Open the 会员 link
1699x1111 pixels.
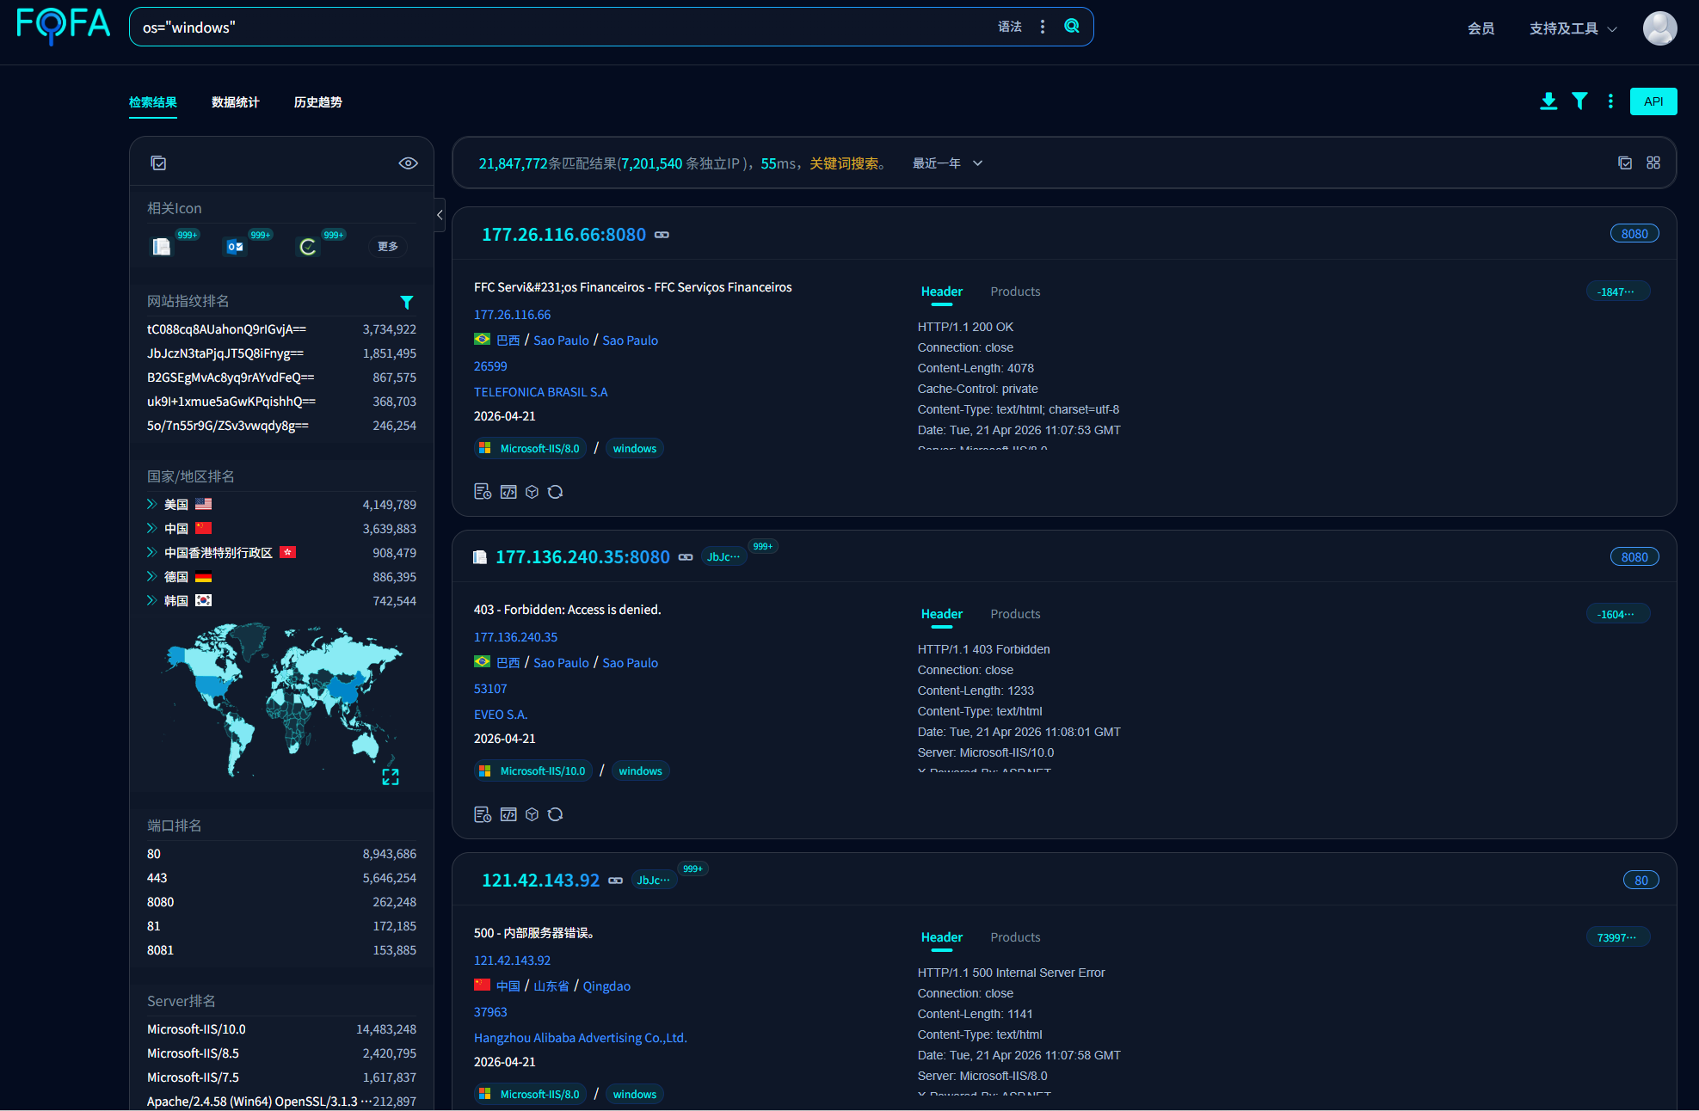pos(1480,28)
